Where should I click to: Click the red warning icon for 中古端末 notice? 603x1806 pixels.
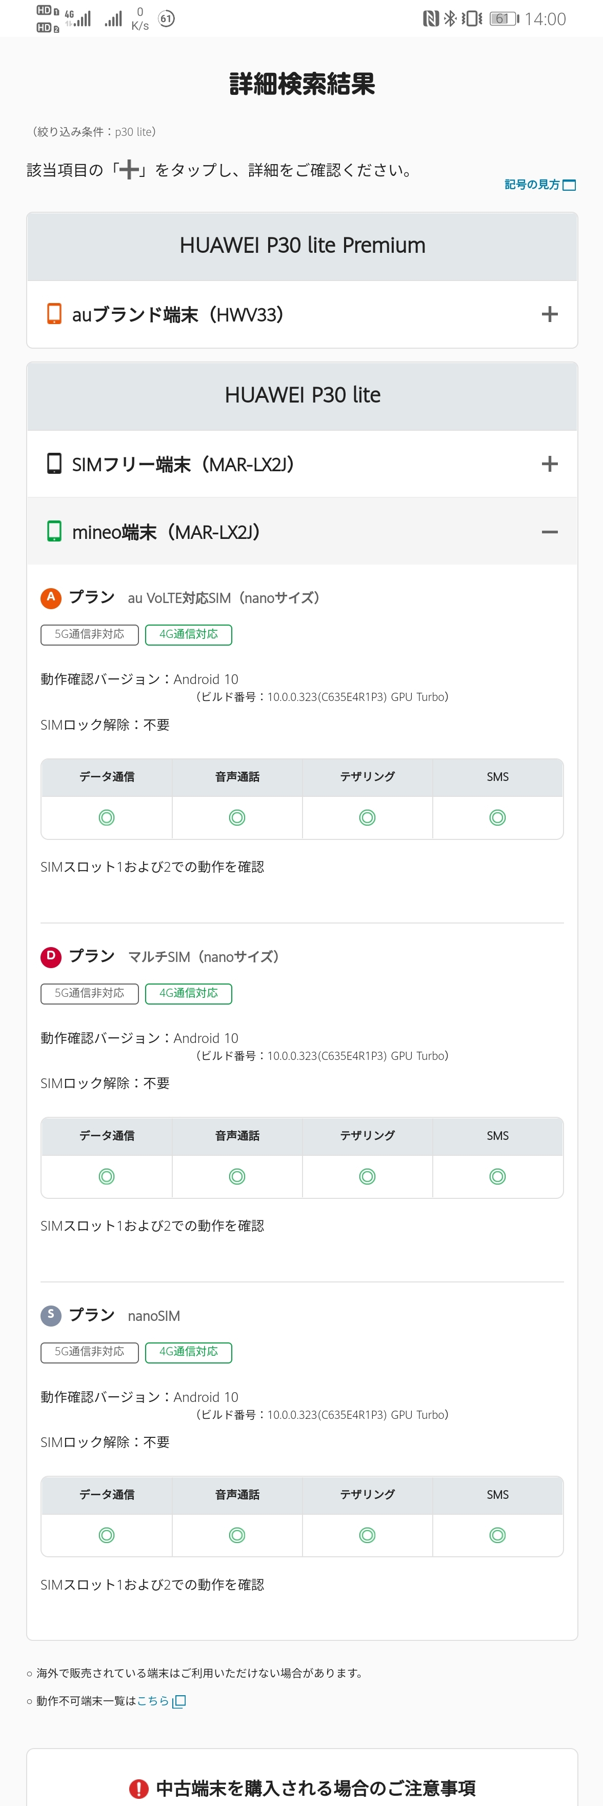[x=139, y=1789]
